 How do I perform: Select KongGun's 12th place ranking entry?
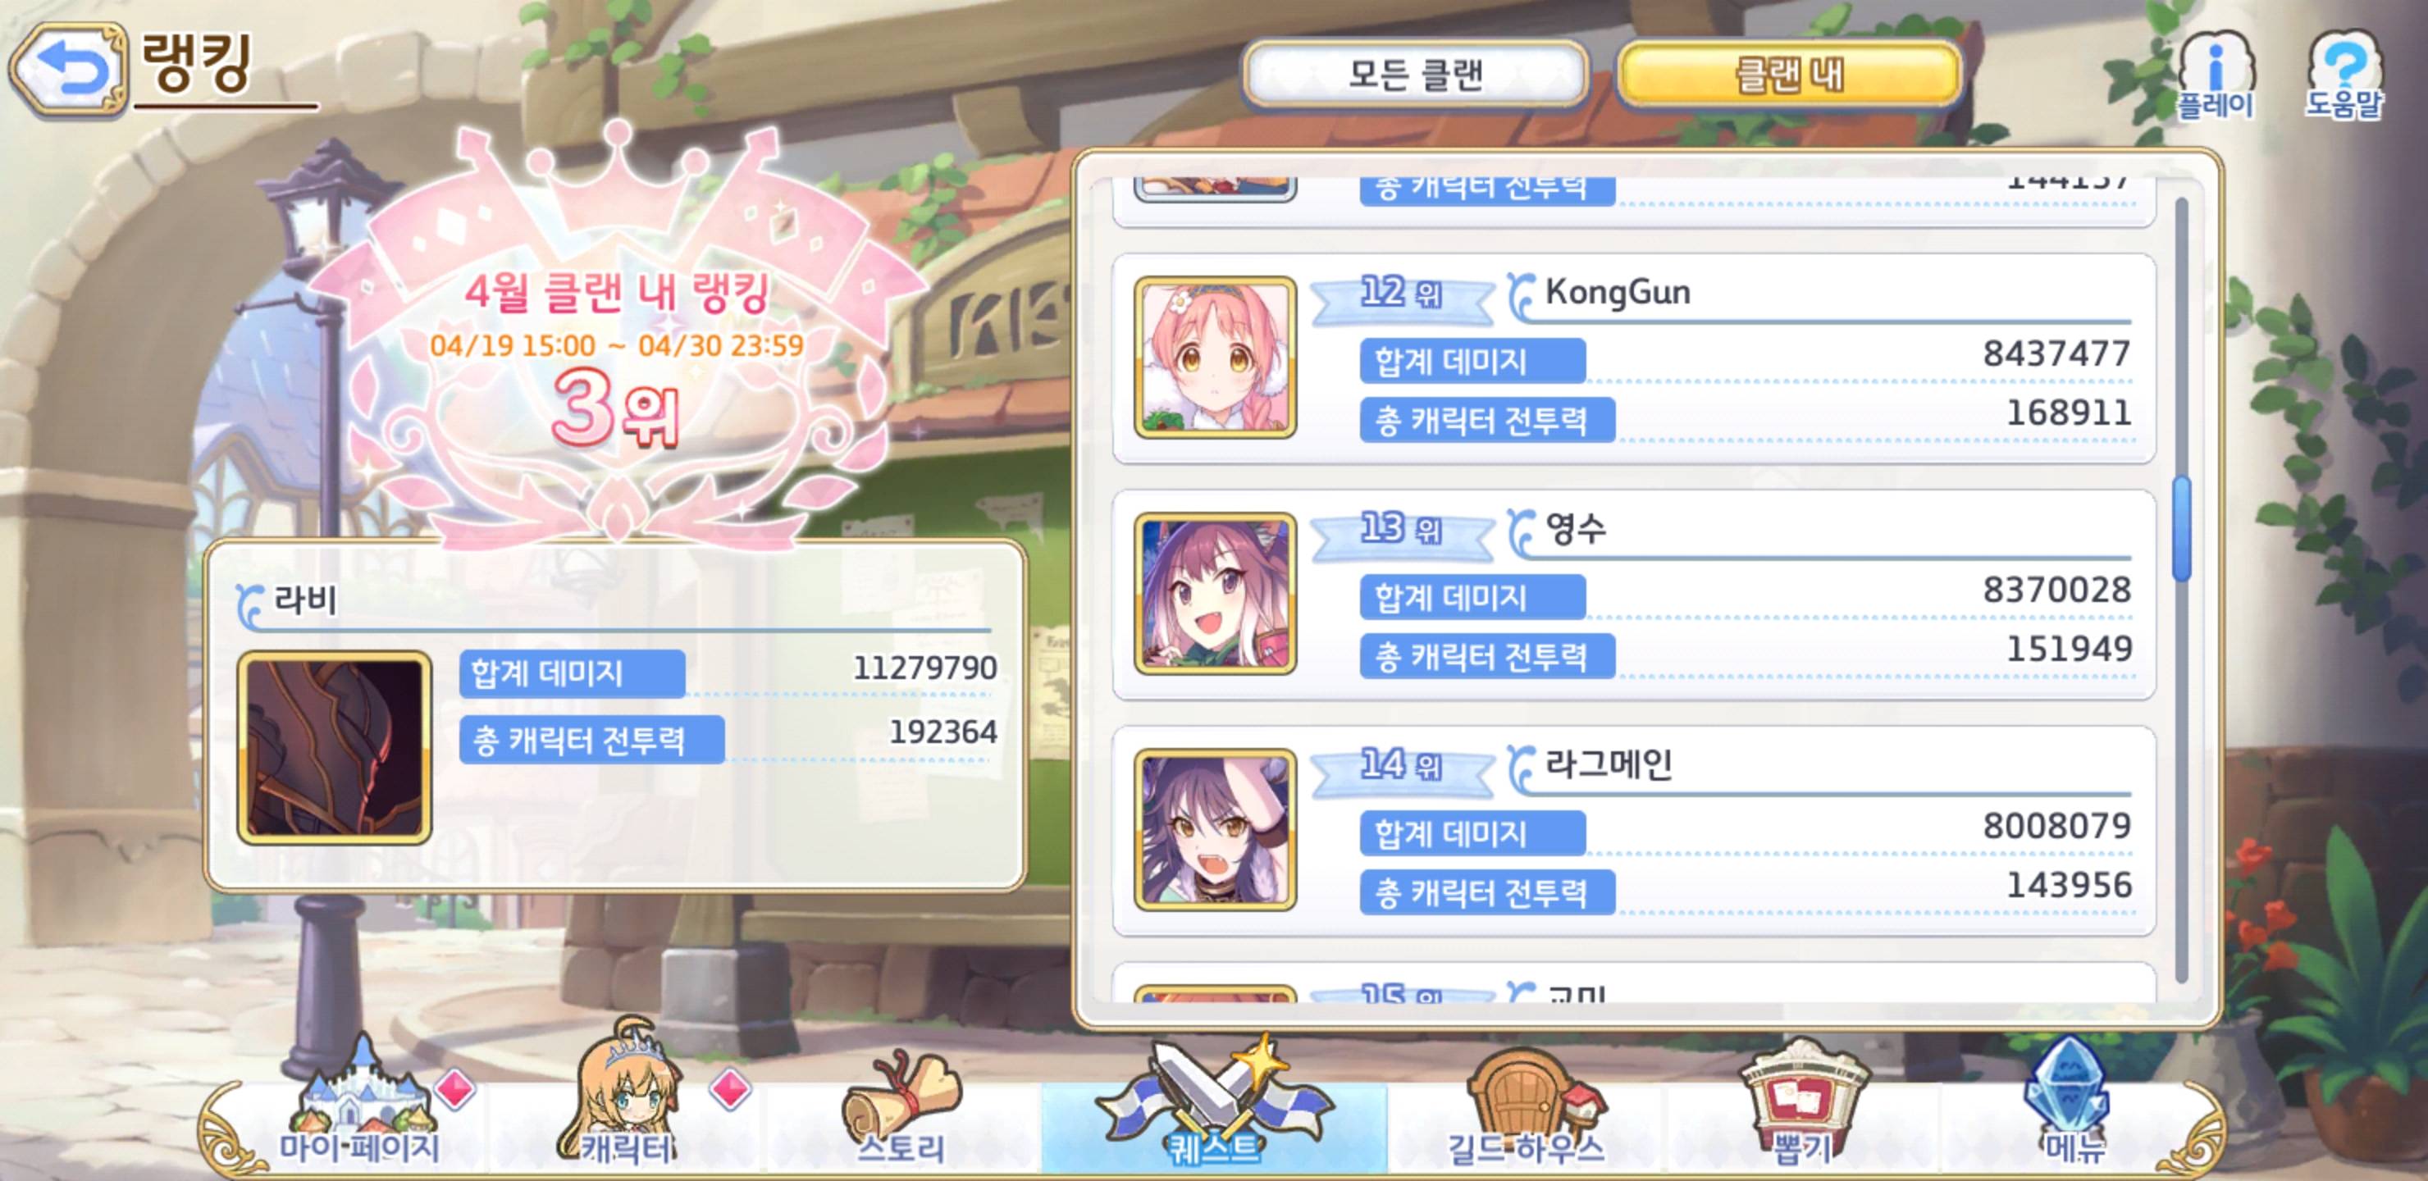pos(1634,358)
